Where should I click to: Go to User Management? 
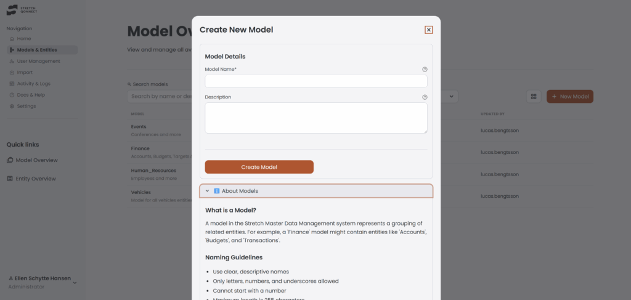[38, 61]
